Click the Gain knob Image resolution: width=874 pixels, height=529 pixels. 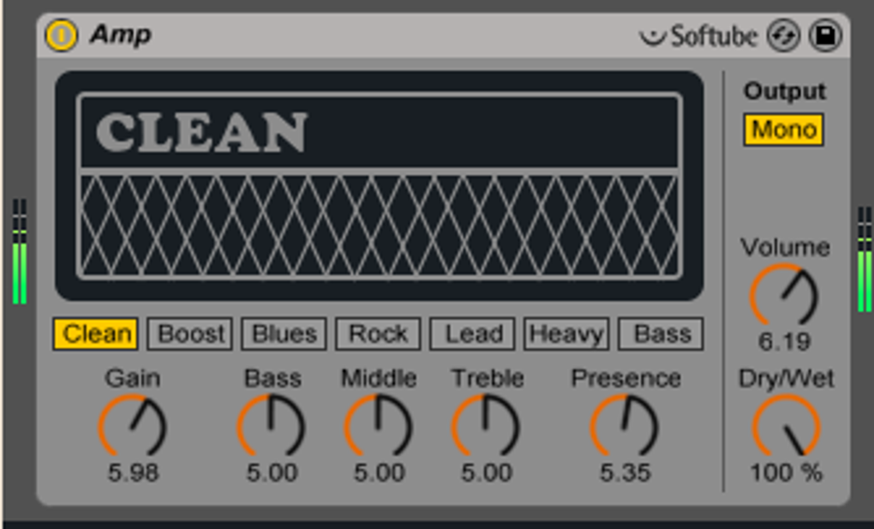pyautogui.click(x=133, y=427)
